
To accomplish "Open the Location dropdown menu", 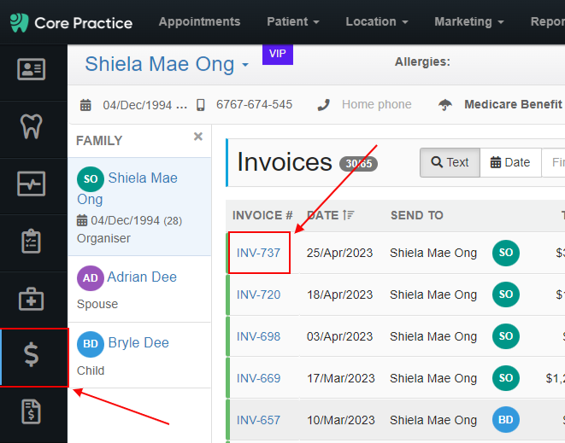I will point(377,22).
